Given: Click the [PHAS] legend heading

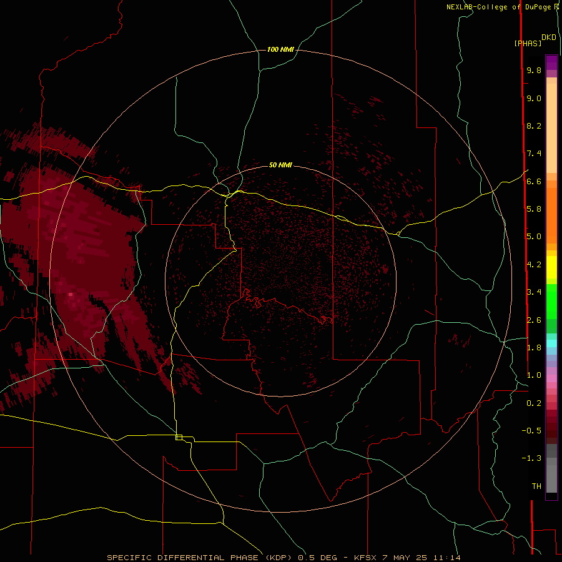Looking at the screenshot, I should (528, 43).
